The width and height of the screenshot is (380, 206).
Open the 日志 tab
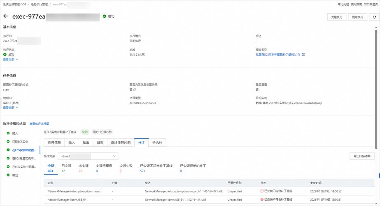[100, 143]
